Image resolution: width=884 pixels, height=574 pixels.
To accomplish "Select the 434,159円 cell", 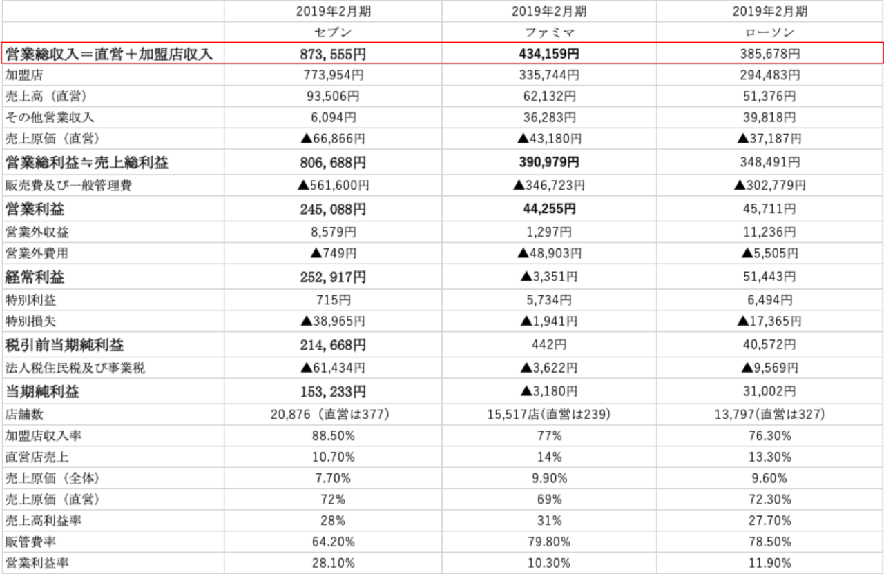I will (x=549, y=53).
